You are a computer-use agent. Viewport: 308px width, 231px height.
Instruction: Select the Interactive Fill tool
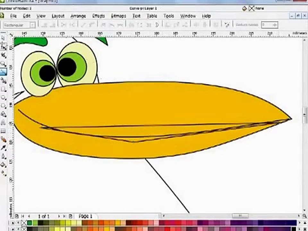coord(3,173)
